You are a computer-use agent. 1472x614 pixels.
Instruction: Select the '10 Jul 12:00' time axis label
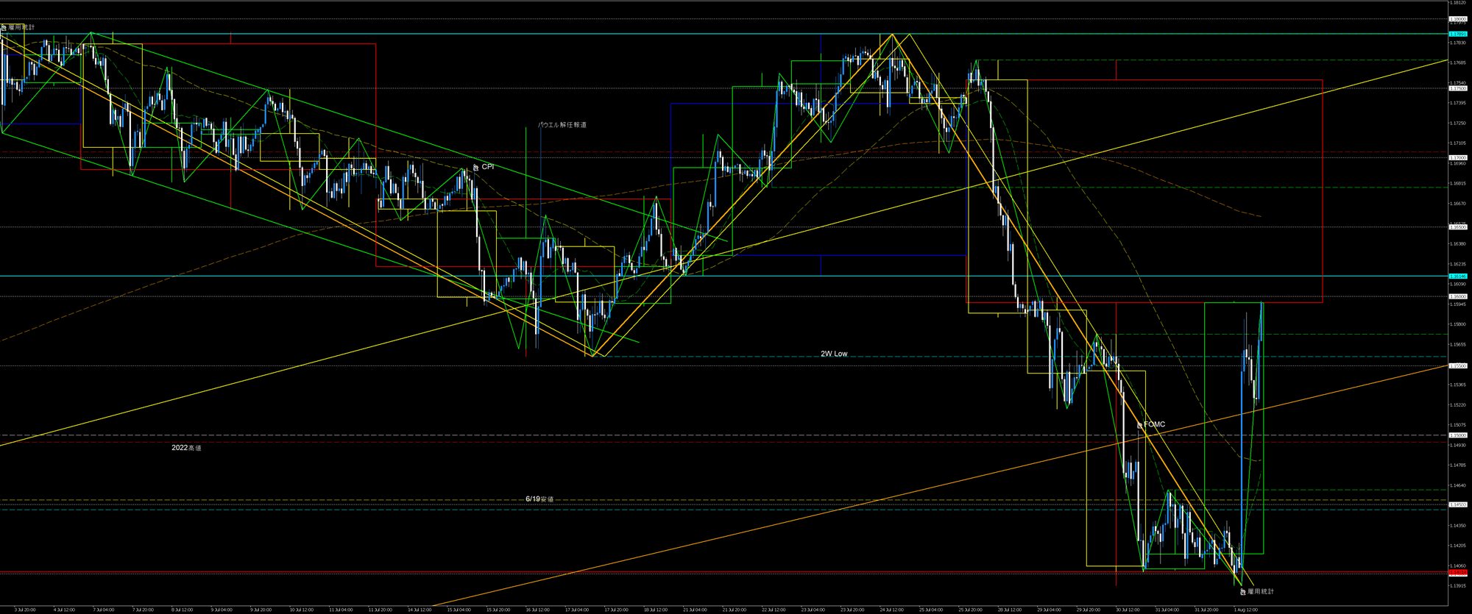(x=300, y=610)
